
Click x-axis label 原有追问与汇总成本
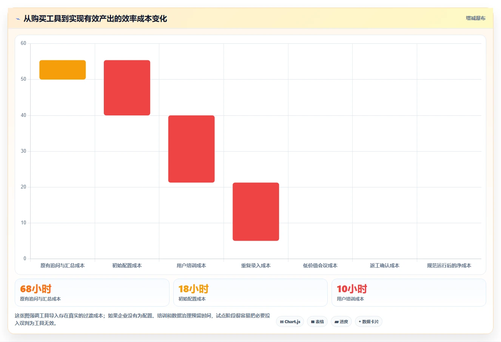(63, 265)
